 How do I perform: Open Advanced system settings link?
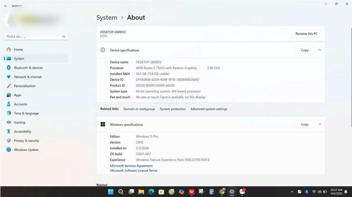click(x=209, y=109)
